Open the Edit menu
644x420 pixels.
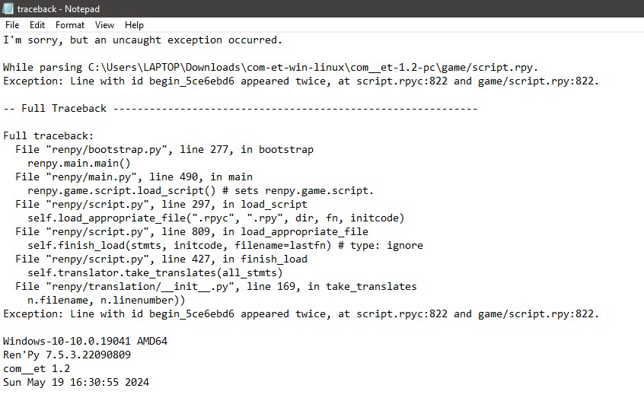click(x=37, y=25)
